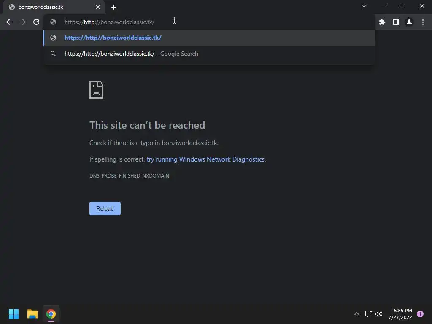Click the 'Check if there is a typo' text

(154, 143)
